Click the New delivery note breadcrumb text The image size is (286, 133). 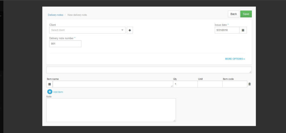(77, 15)
